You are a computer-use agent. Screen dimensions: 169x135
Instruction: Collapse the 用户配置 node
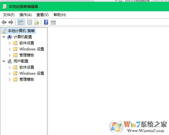pos(4,61)
